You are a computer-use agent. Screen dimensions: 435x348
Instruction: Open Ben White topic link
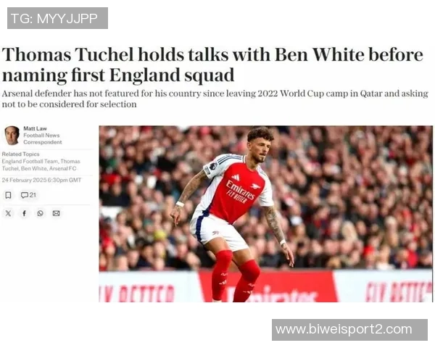click(34, 168)
